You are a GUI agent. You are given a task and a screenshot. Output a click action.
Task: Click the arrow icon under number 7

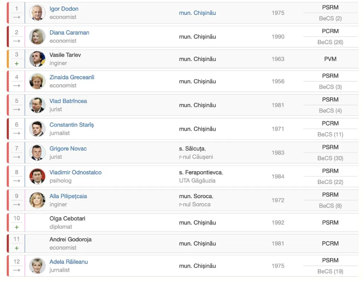pyautogui.click(x=16, y=157)
